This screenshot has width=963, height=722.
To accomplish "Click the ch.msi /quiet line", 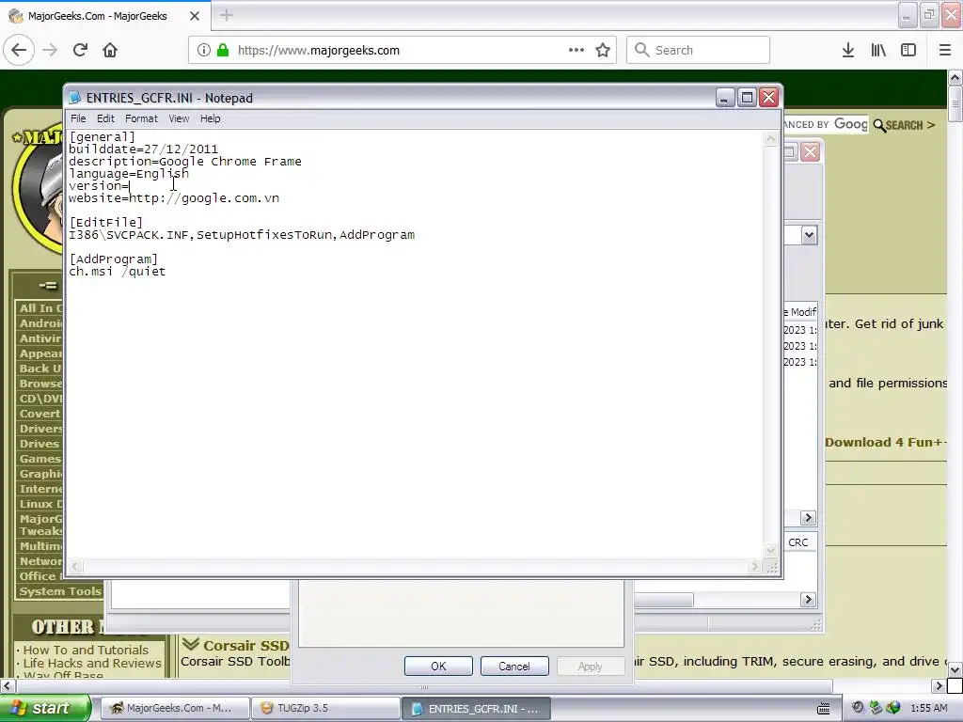I will point(117,272).
